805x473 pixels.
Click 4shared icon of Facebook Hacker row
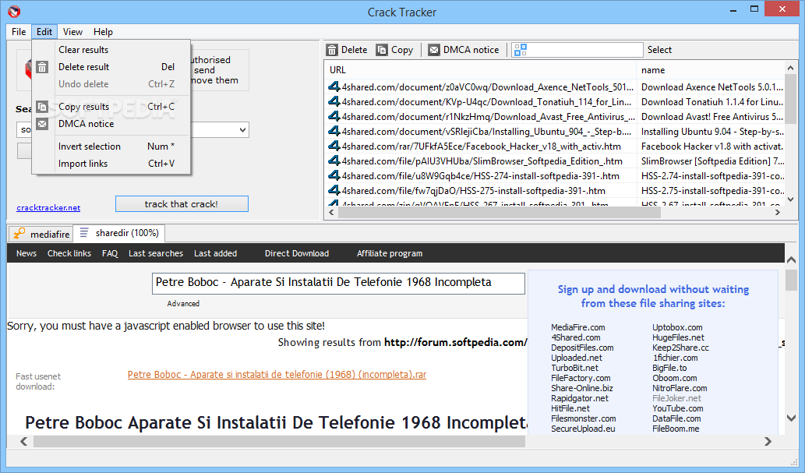pyautogui.click(x=334, y=146)
